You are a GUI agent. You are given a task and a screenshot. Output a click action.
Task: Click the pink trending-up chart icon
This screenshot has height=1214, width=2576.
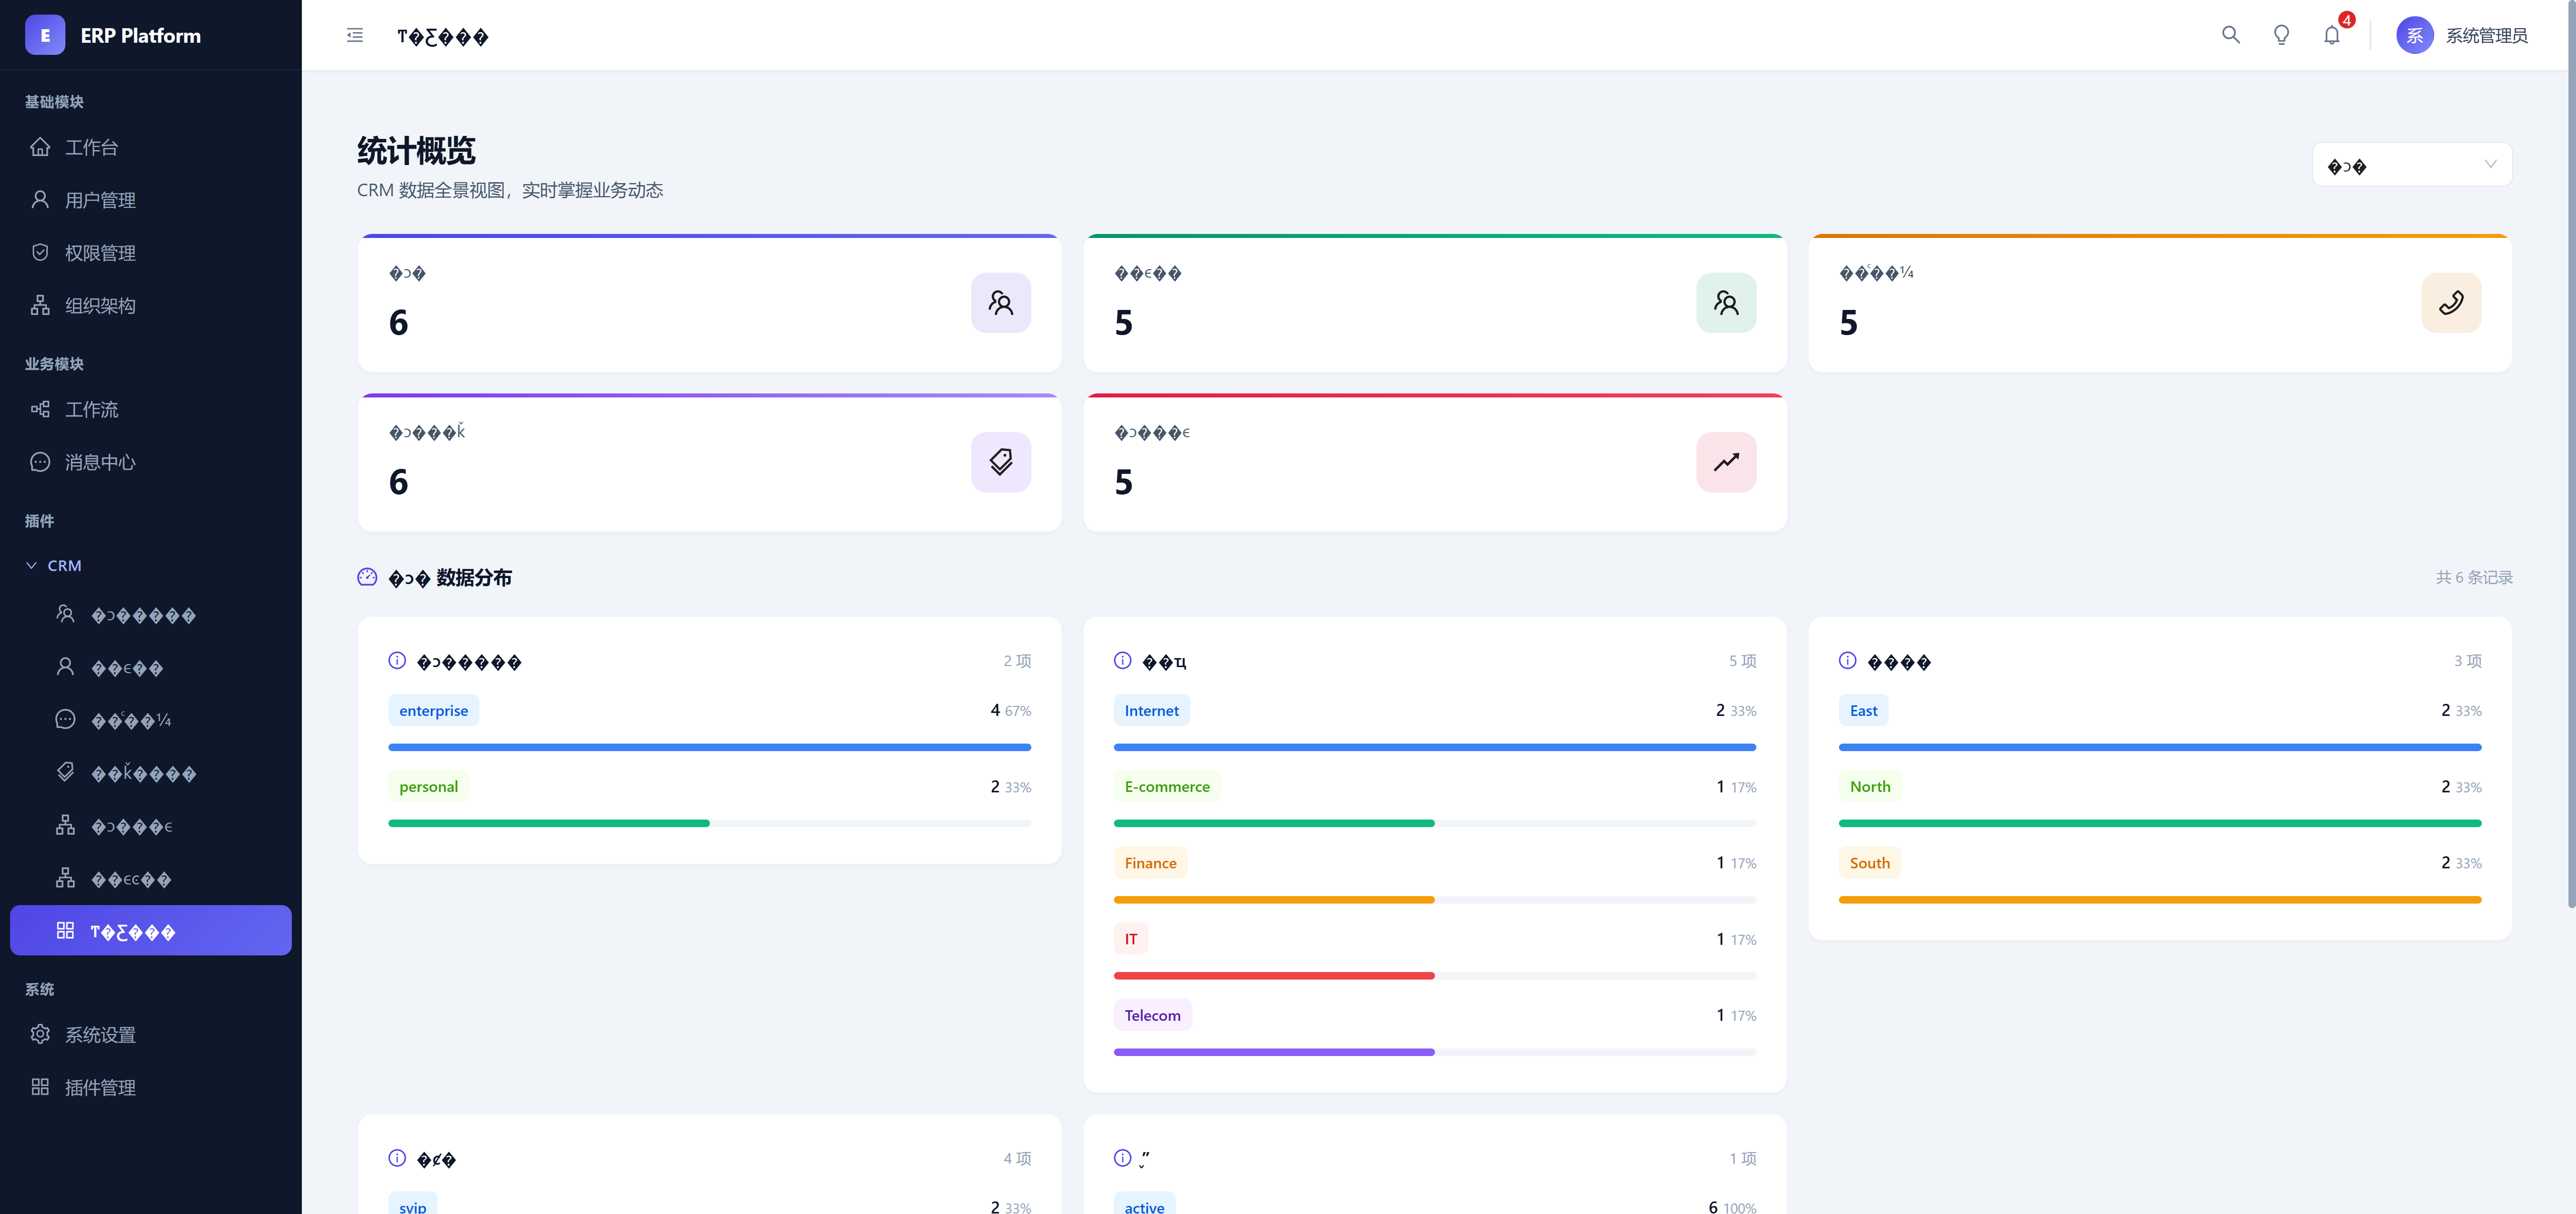(1725, 462)
